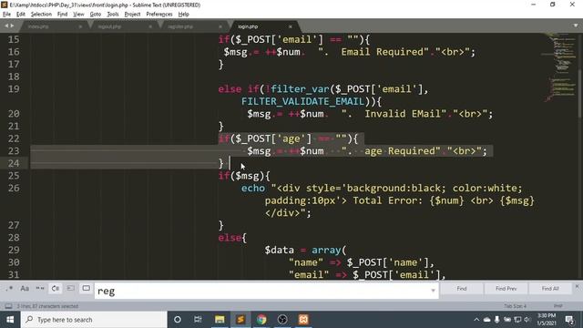The height and width of the screenshot is (328, 583).
Task: Open the notification center icon
Action: tap(569, 320)
